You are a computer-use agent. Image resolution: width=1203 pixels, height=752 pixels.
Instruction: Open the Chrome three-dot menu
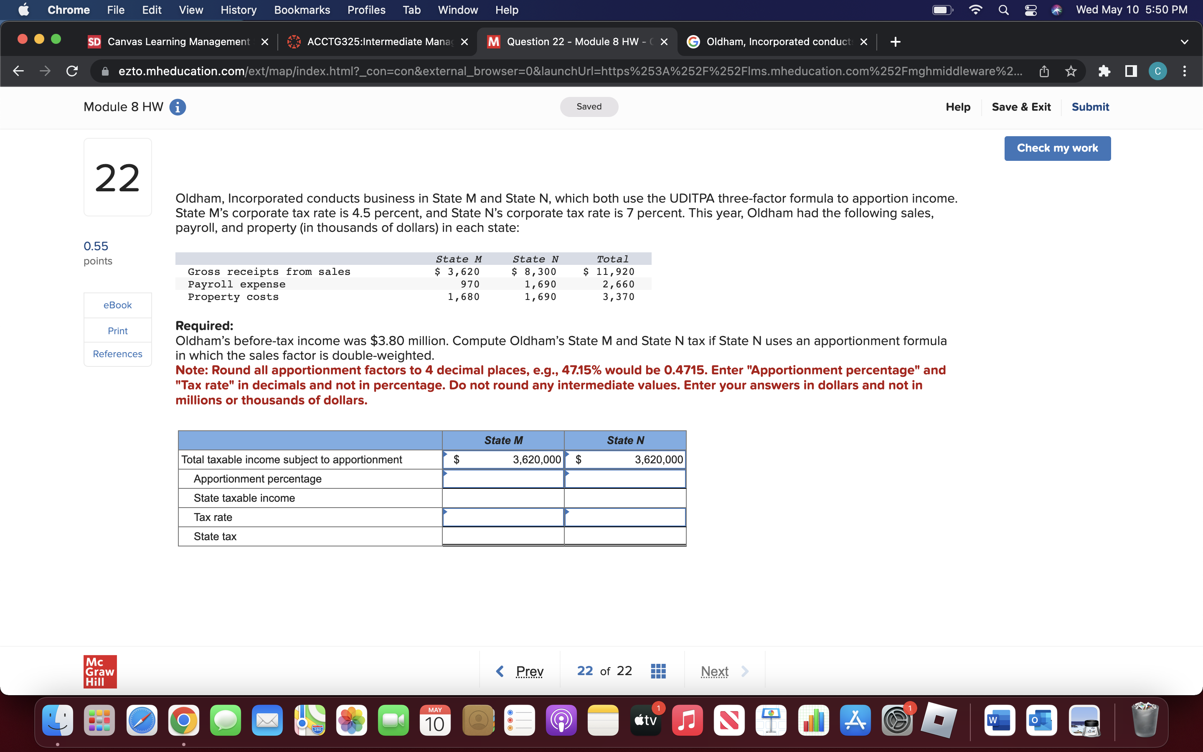[x=1185, y=71]
